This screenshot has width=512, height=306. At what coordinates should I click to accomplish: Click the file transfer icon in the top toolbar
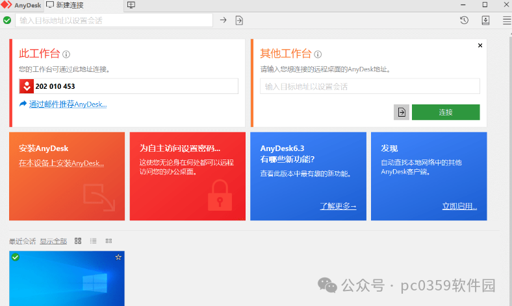pos(239,20)
